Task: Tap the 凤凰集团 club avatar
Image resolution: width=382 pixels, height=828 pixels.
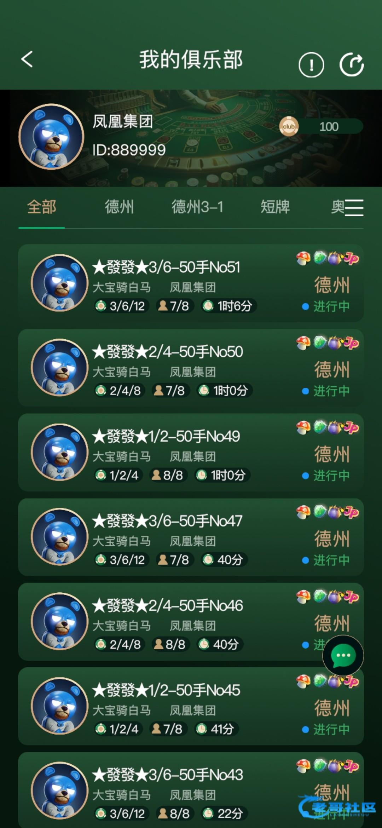Action: [51, 137]
